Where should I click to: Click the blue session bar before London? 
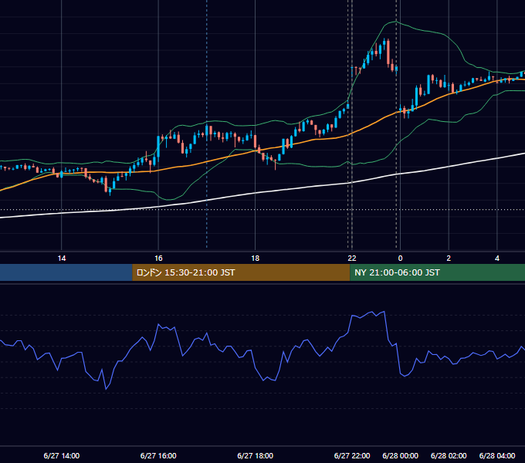tap(66, 272)
